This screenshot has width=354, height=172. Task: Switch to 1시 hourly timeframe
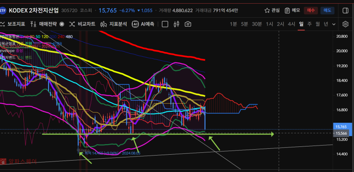click(x=269, y=24)
